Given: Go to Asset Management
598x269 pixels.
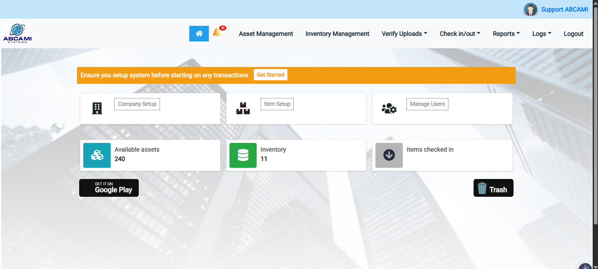Looking at the screenshot, I should [x=266, y=34].
